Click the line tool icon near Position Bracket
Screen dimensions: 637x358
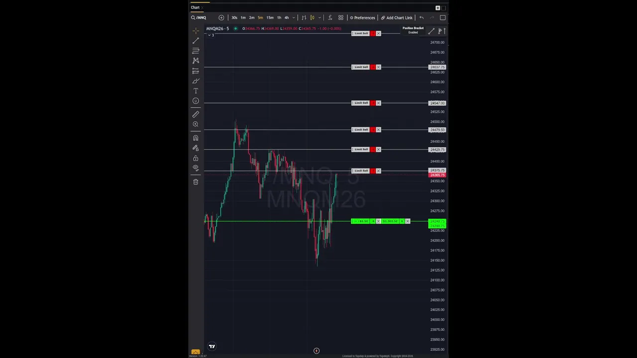(x=431, y=31)
